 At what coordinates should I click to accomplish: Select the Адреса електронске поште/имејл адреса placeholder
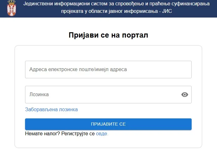point(78,70)
